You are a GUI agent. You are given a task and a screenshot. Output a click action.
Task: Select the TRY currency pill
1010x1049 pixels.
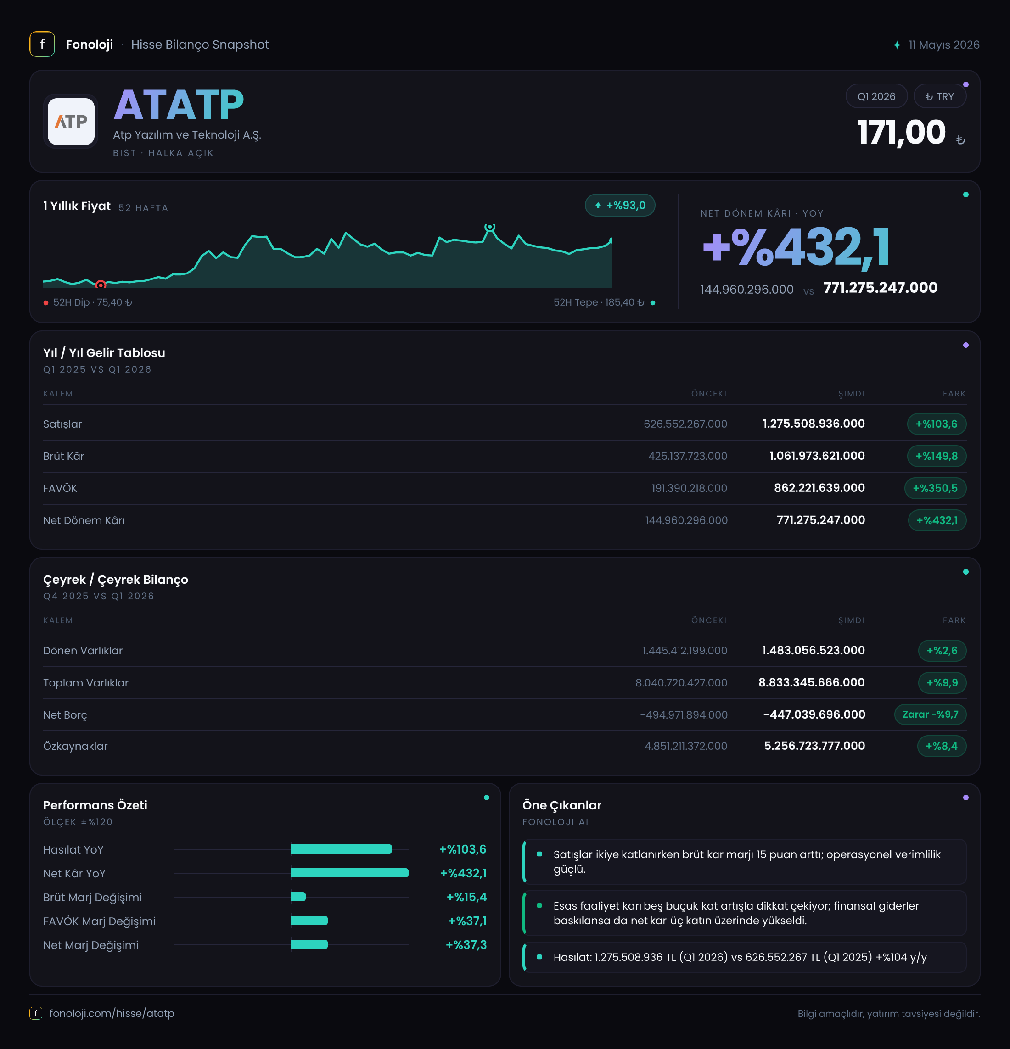click(940, 96)
